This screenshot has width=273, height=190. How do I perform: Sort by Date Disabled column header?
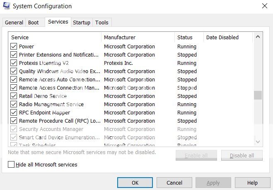click(x=228, y=37)
